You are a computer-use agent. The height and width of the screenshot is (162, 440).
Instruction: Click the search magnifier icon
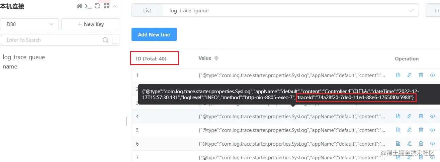[105, 40]
